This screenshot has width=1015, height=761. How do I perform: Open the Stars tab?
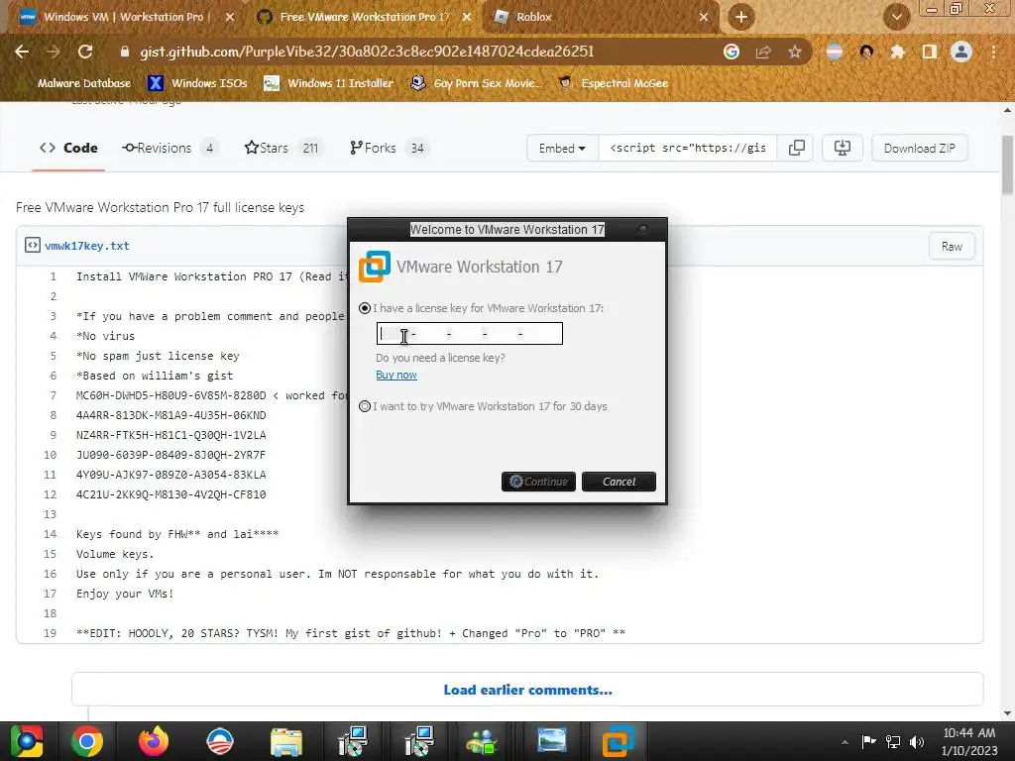point(283,149)
